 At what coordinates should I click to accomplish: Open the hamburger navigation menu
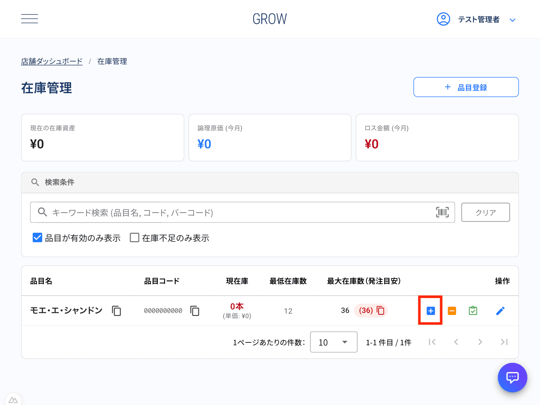[x=30, y=19]
